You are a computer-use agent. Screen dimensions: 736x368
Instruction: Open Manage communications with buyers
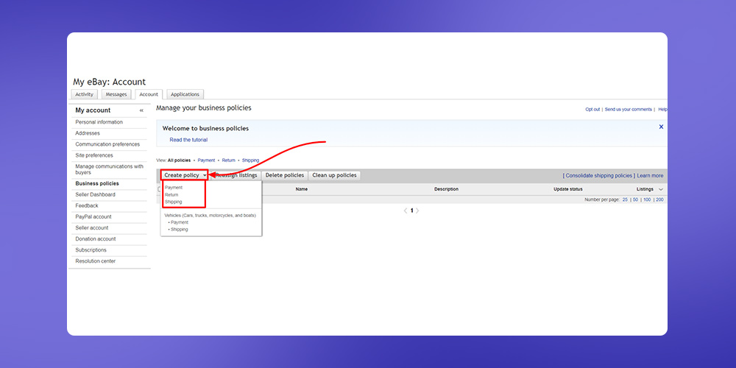point(110,169)
